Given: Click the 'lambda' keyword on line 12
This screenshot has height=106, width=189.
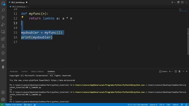Looking at the screenshot, I should point(48,18).
